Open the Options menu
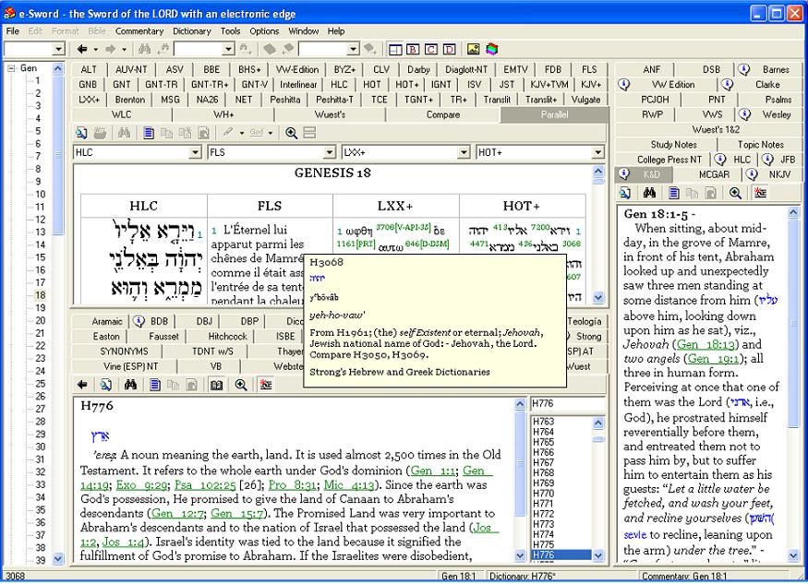Image resolution: width=808 pixels, height=584 pixels. pos(264,30)
